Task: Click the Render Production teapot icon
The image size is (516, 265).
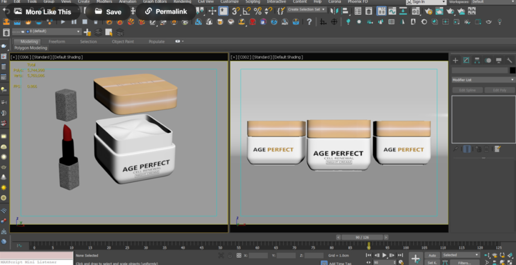Action: tap(450, 11)
